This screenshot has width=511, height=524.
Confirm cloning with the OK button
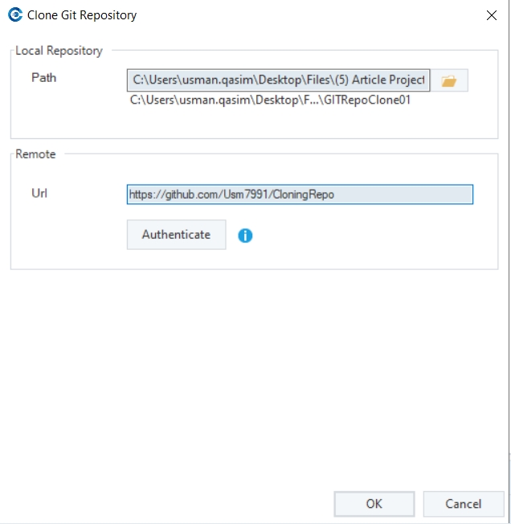coord(374,504)
